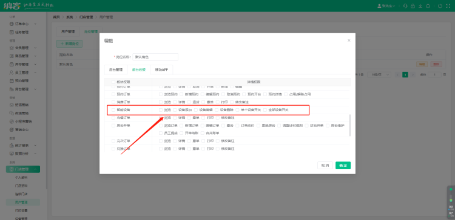The width and height of the screenshot is (455, 220).
Task: Click the 小程序营销 sidebar icon
Action: pos(12,121)
